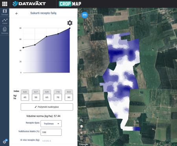
Task: Open chart settings gear icon
Action: point(70,23)
